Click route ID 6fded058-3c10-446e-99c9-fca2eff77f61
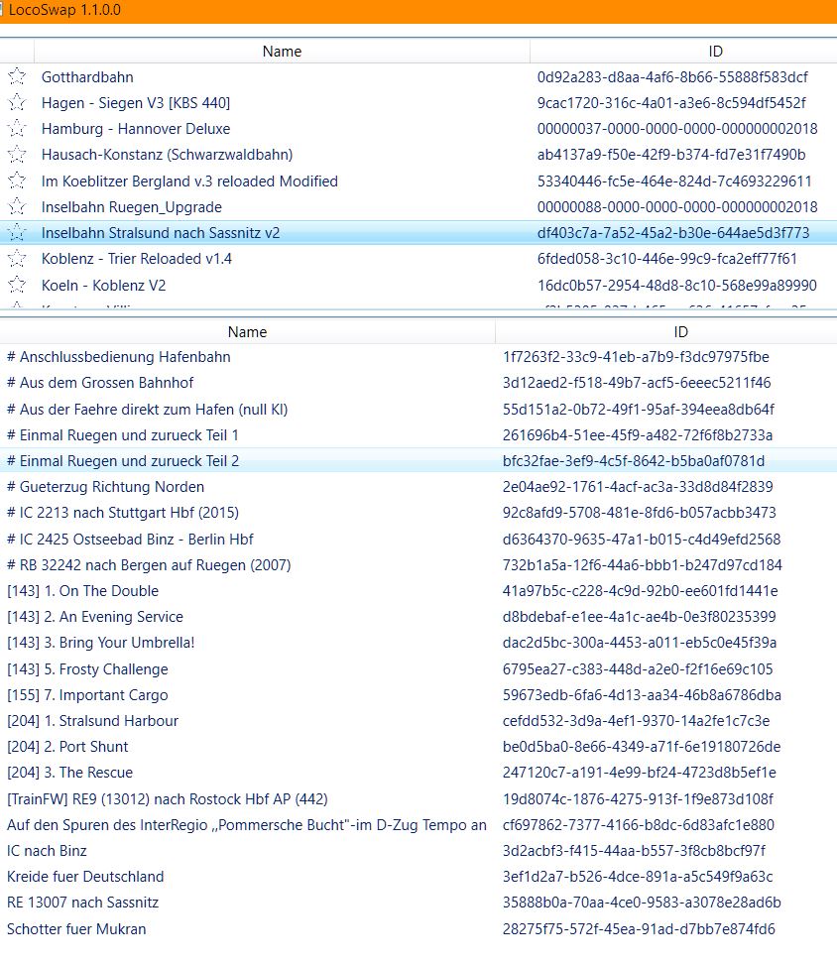837x965 pixels. click(x=666, y=259)
